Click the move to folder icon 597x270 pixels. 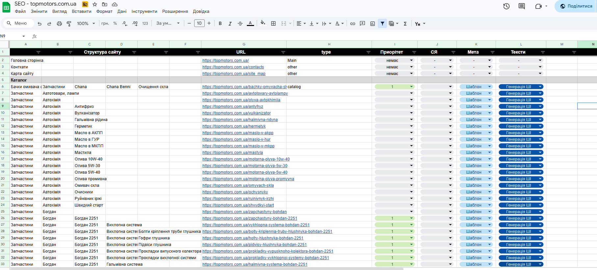(105, 4)
